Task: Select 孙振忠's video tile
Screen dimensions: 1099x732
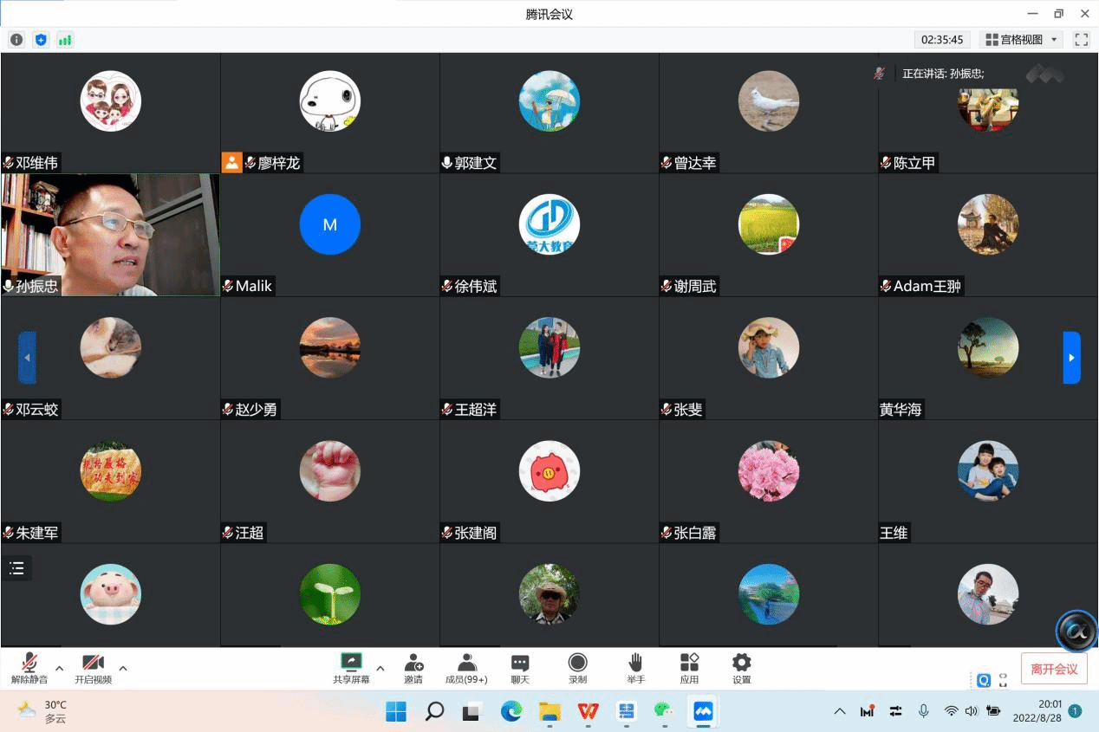Action: click(x=110, y=235)
